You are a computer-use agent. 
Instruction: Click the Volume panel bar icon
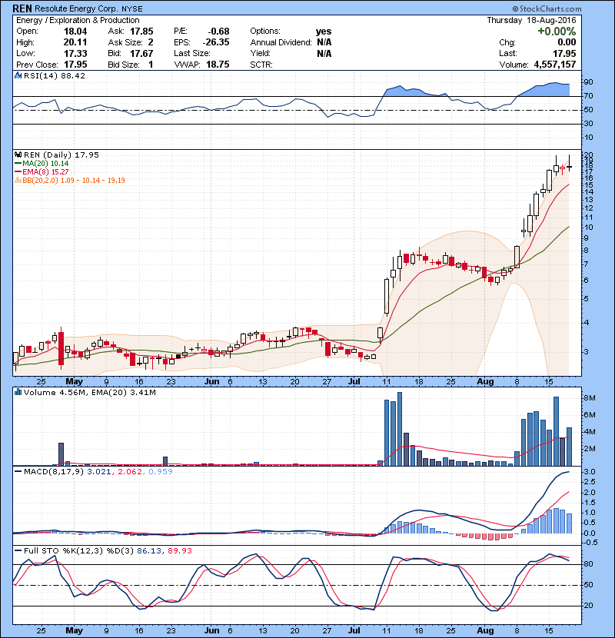pyautogui.click(x=18, y=392)
